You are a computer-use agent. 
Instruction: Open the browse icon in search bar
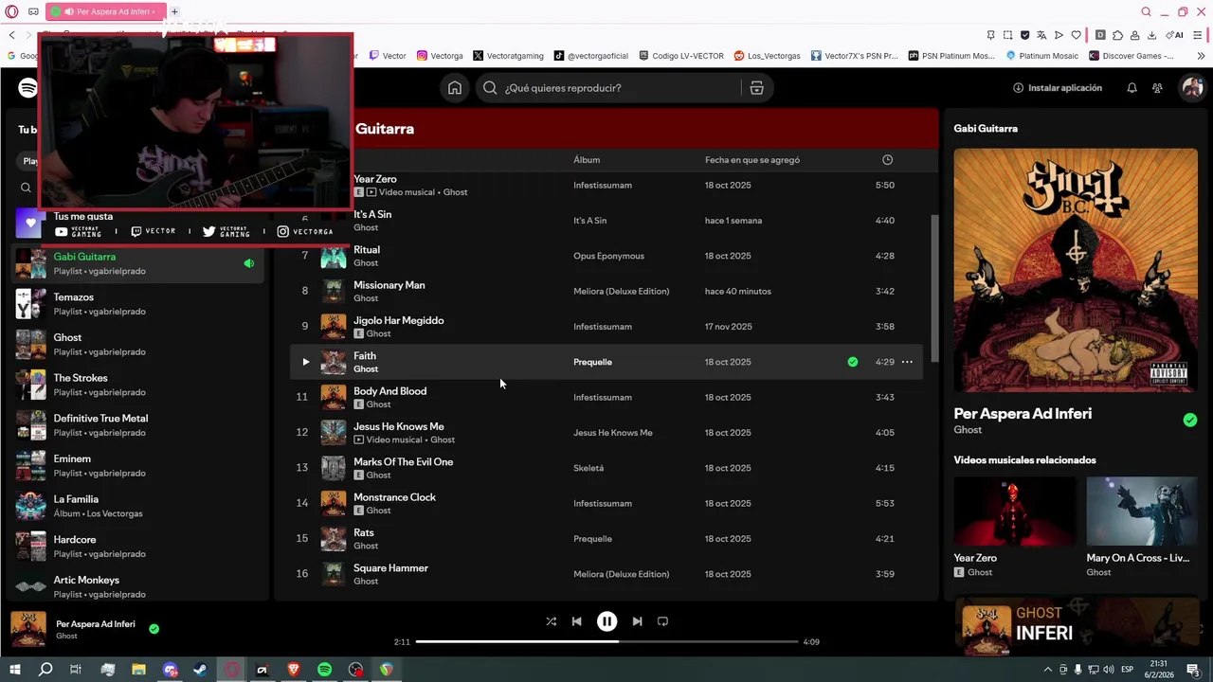756,88
